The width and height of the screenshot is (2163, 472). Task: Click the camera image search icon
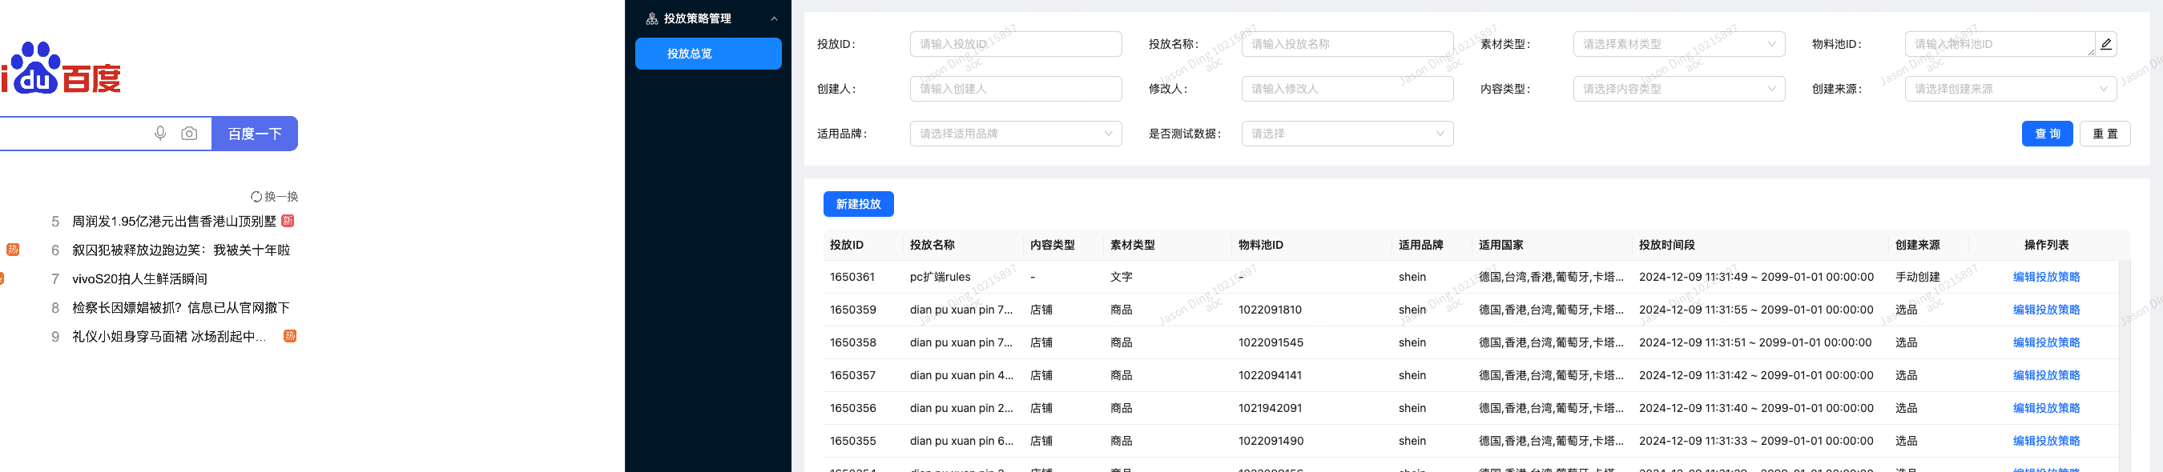tap(190, 134)
